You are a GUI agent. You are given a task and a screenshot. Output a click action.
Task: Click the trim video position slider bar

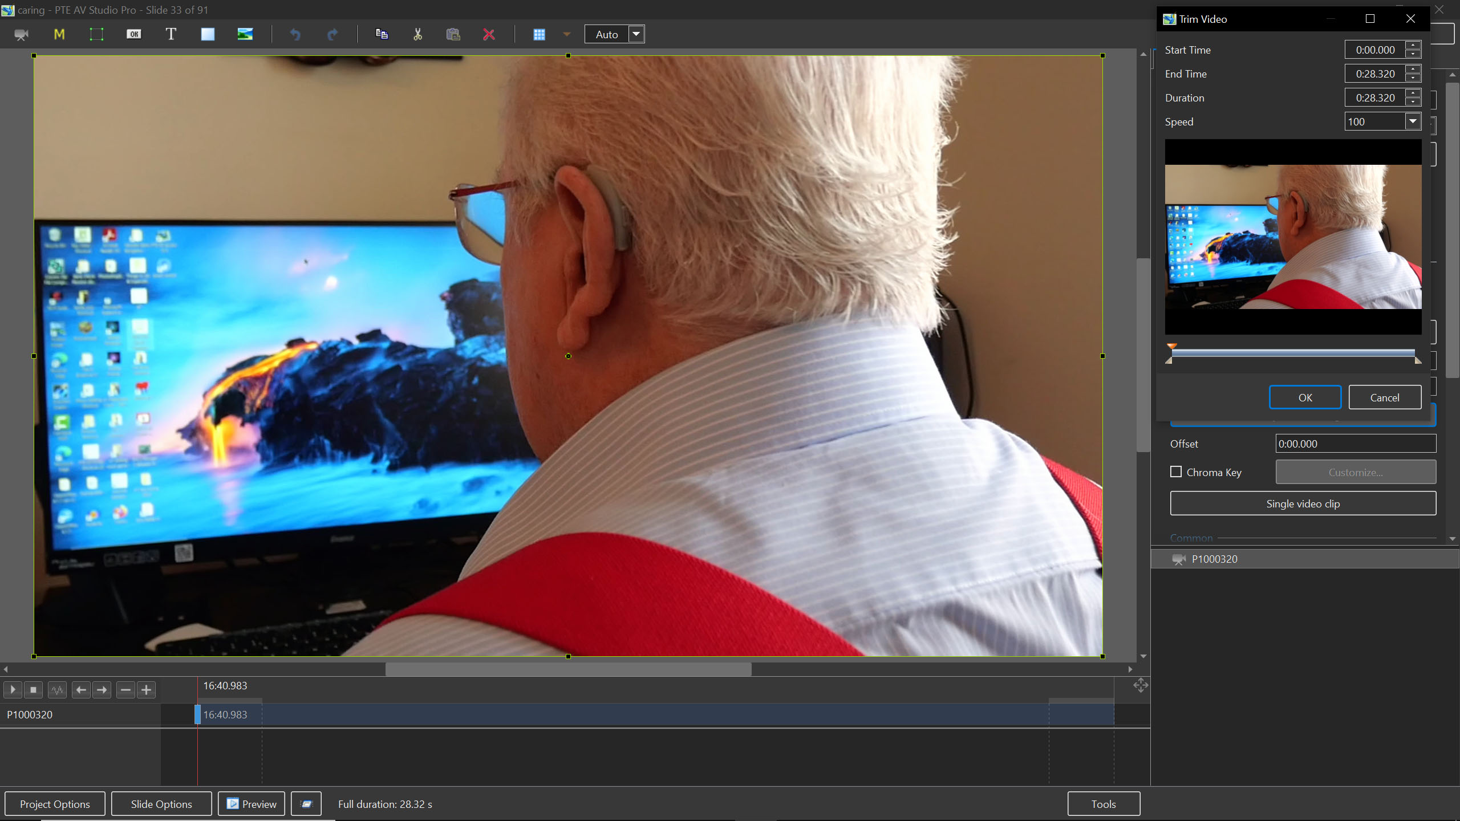(x=1293, y=353)
